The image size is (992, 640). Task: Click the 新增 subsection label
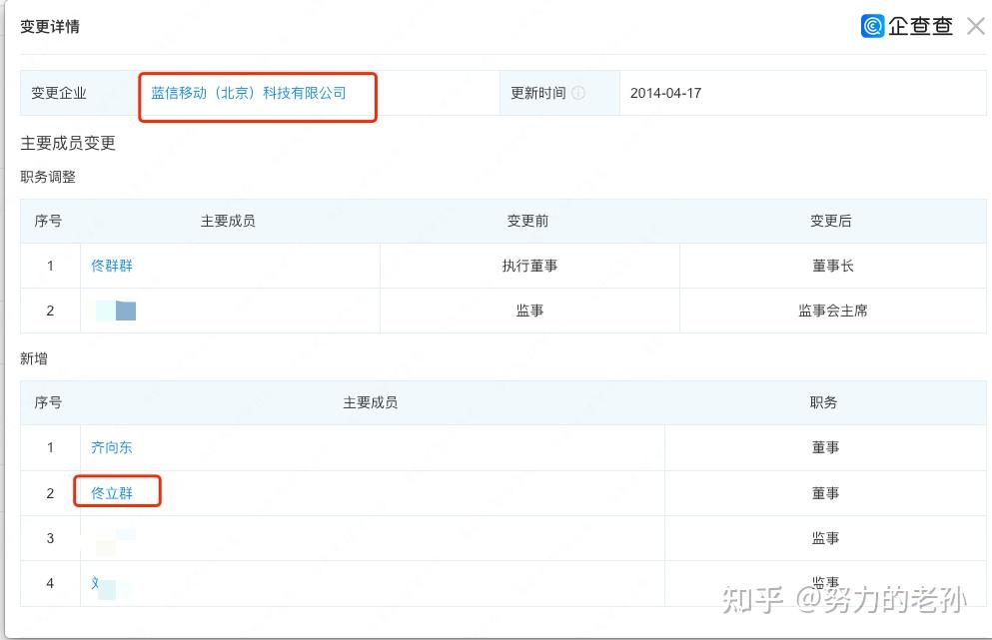coord(34,358)
